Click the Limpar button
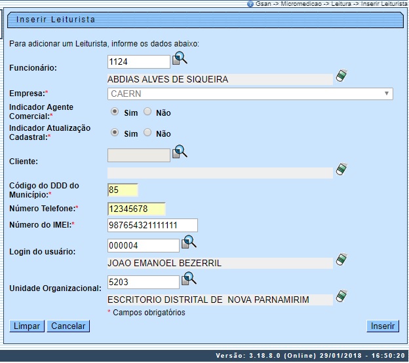Screen dimensions: 409x363 coord(27,326)
